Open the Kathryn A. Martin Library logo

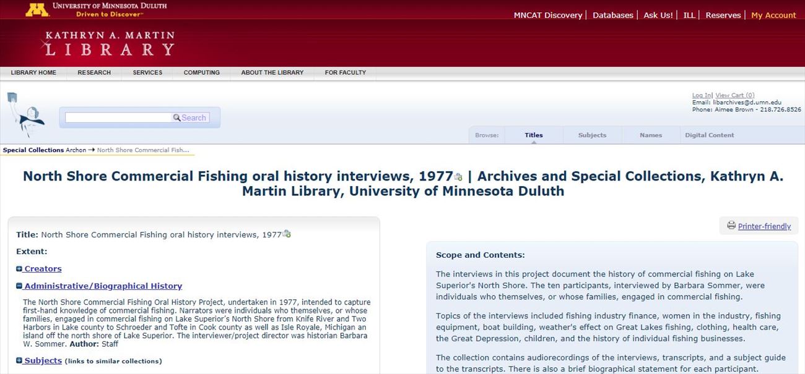click(x=108, y=43)
